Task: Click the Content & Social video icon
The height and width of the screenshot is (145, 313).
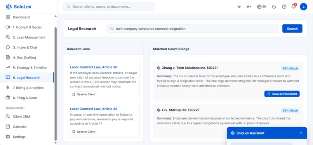Action: pyautogui.click(x=8, y=27)
